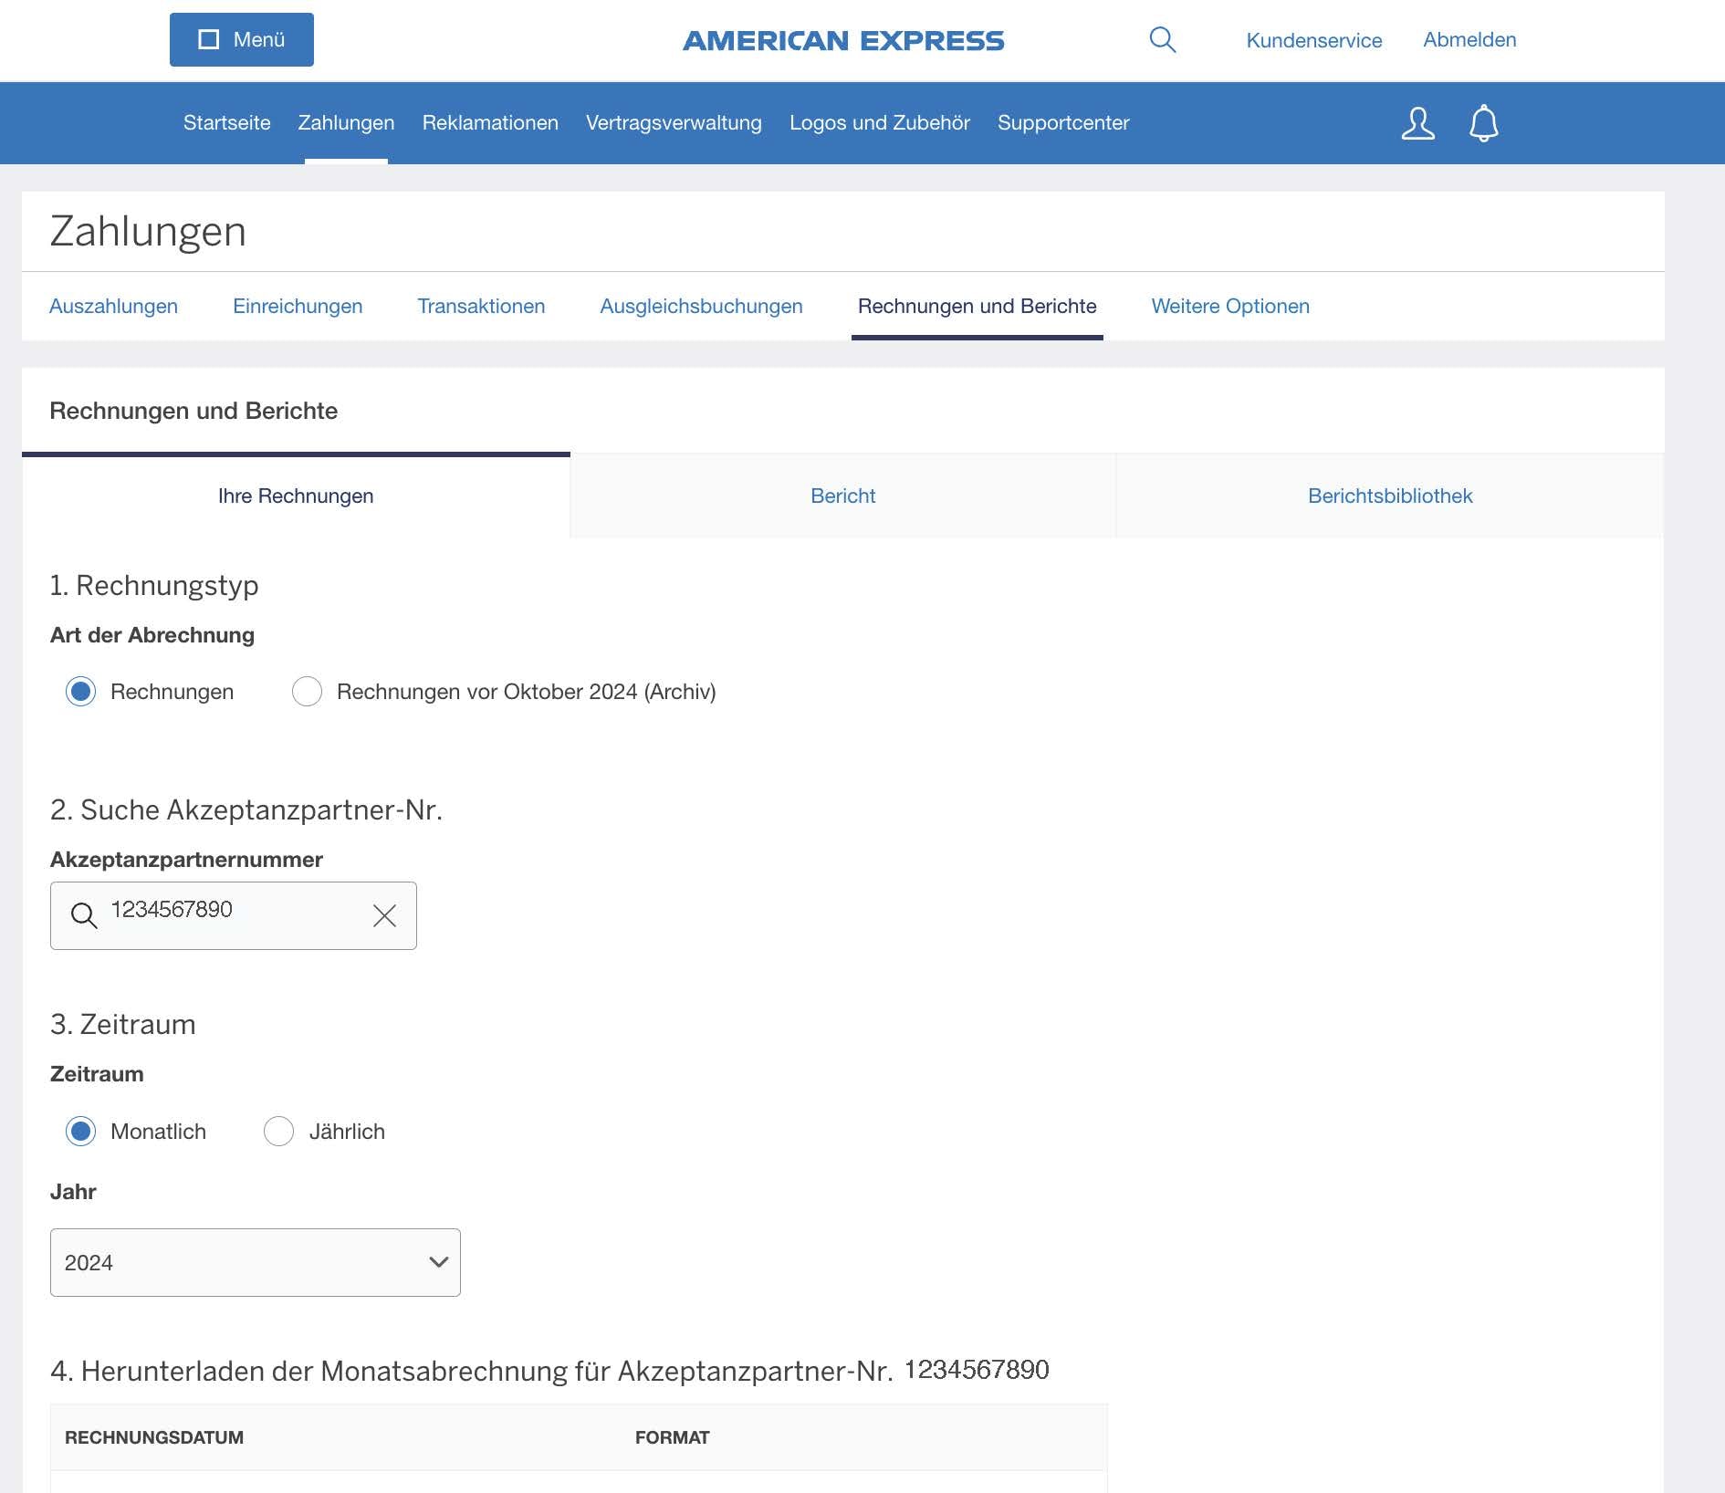Image resolution: width=1725 pixels, height=1493 pixels.
Task: Navigate to Transaktionen
Action: 481,306
